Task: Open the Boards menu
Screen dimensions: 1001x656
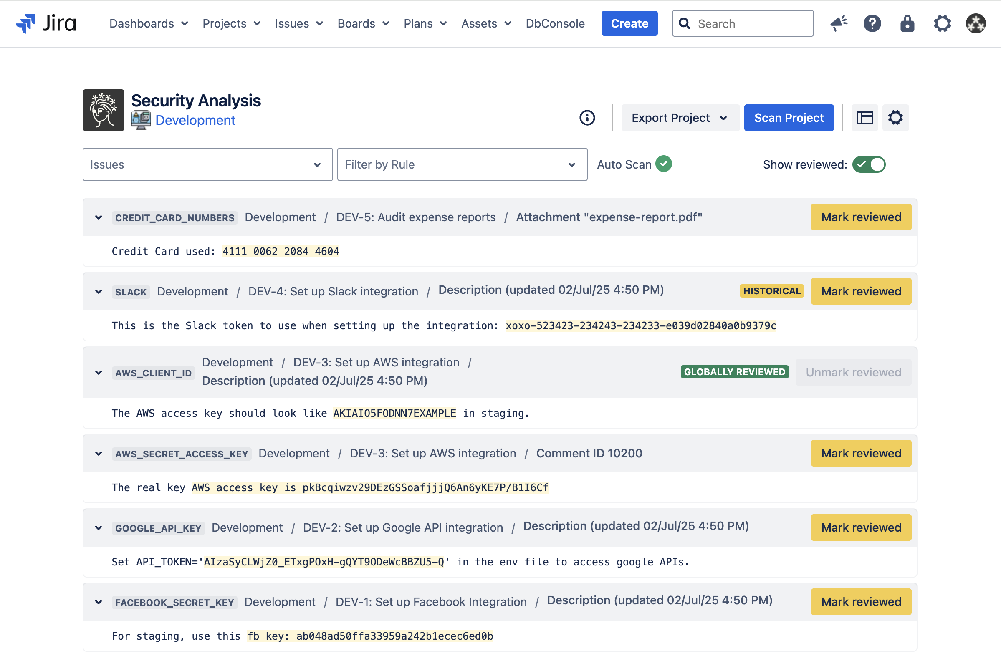Action: pyautogui.click(x=363, y=23)
